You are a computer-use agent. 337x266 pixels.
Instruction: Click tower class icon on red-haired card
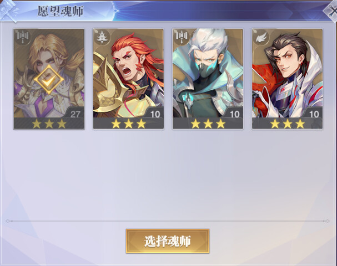pyautogui.click(x=103, y=37)
